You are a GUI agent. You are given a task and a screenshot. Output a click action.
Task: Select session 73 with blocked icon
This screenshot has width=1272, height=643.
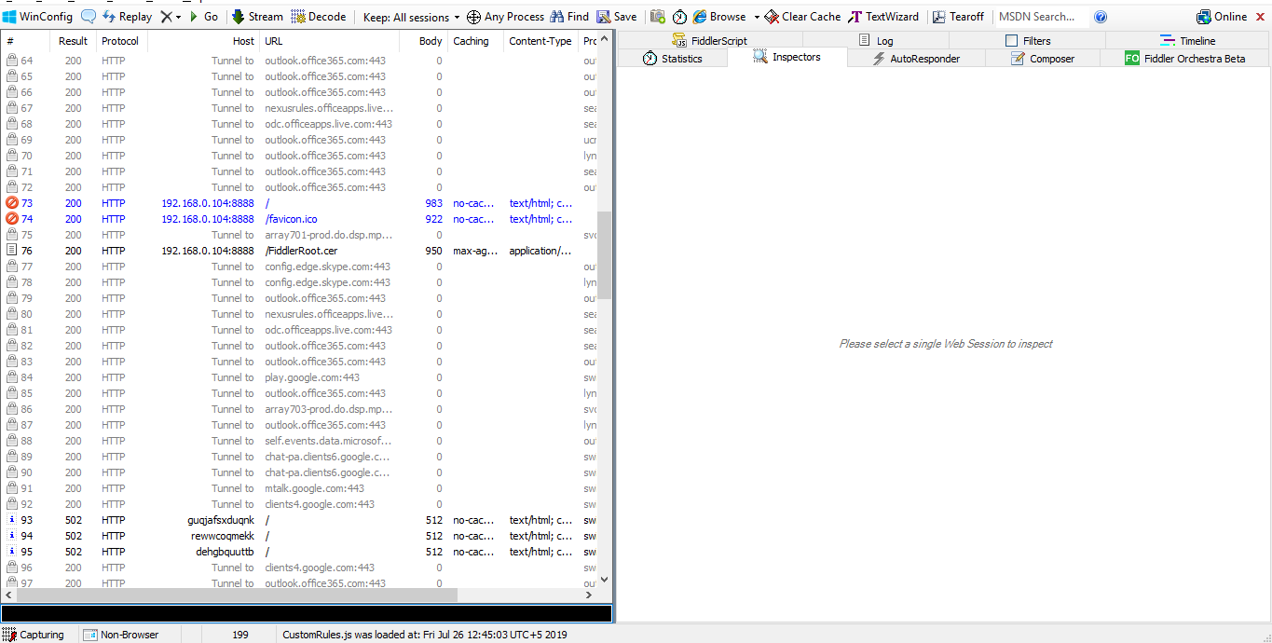click(x=12, y=203)
